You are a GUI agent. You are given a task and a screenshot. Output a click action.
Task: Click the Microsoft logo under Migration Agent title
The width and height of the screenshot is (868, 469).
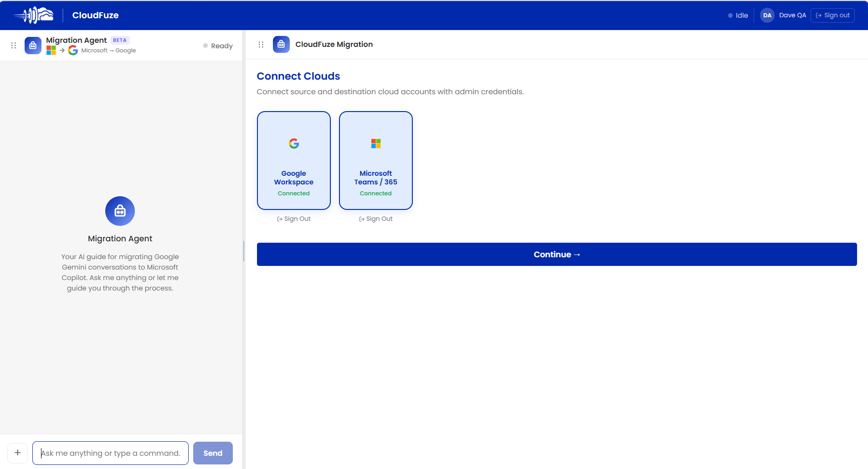(51, 51)
